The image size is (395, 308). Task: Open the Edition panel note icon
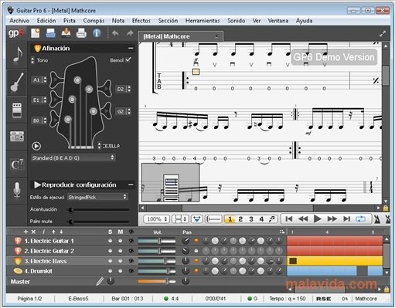tap(17, 55)
